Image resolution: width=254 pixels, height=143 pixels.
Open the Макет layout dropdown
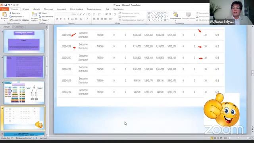tap(44, 13)
